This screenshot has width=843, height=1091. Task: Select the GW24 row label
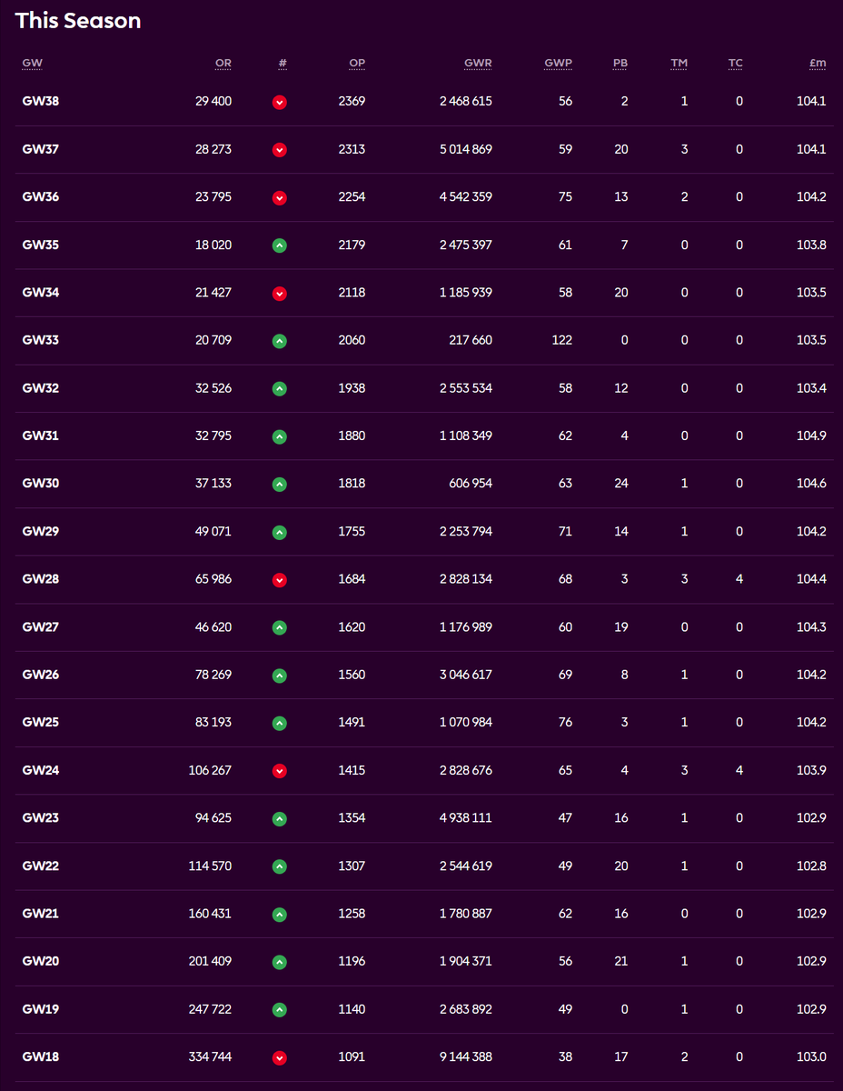tap(41, 770)
